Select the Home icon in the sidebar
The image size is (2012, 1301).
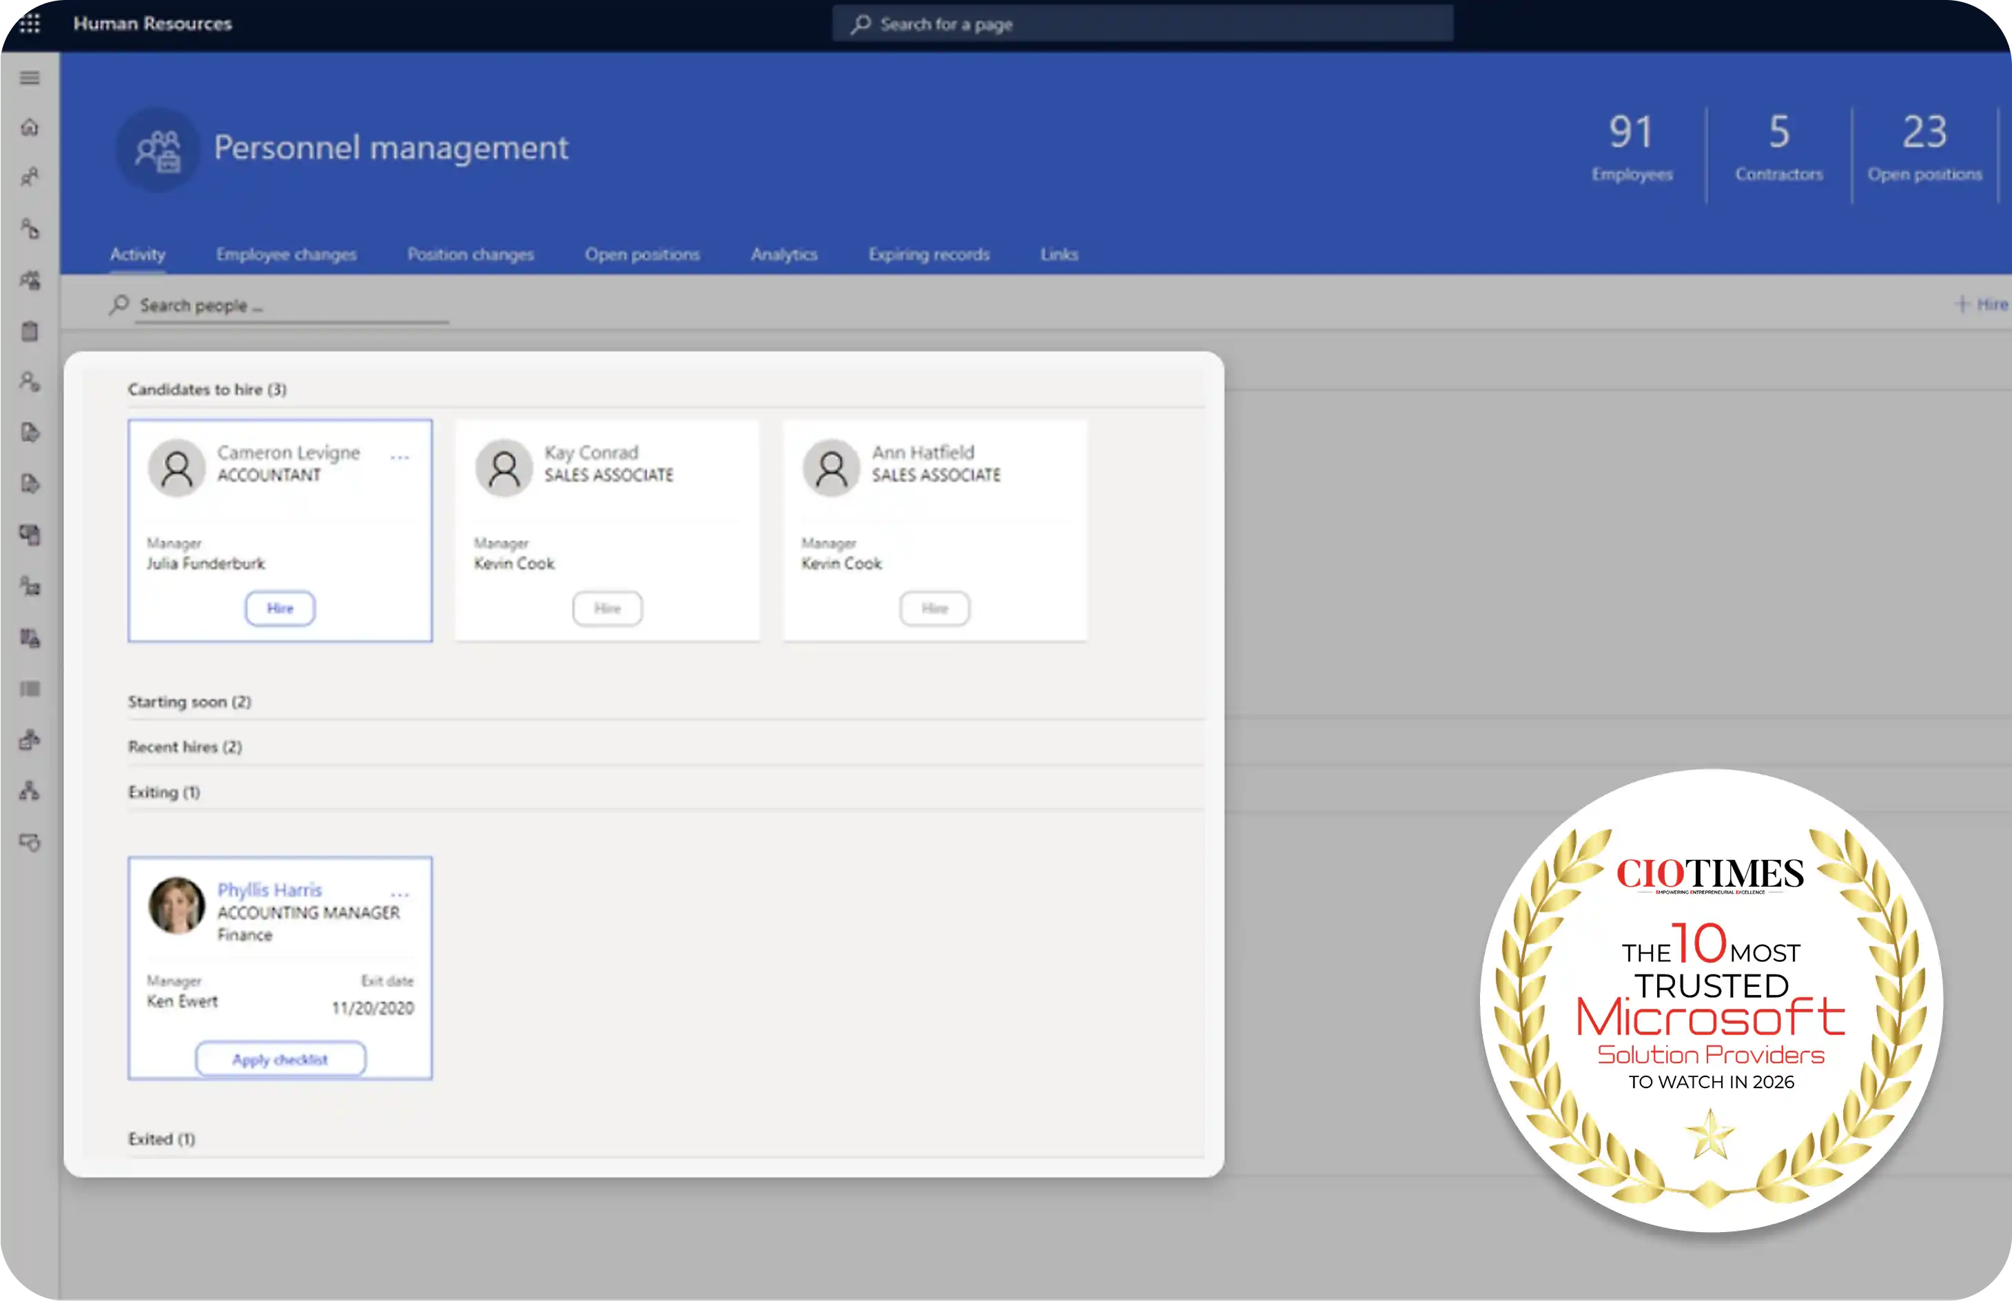30,127
